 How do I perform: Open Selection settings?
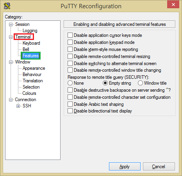click(x=31, y=87)
